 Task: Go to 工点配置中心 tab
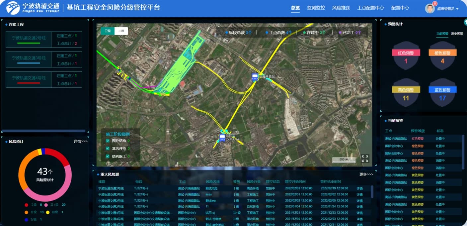(370, 8)
